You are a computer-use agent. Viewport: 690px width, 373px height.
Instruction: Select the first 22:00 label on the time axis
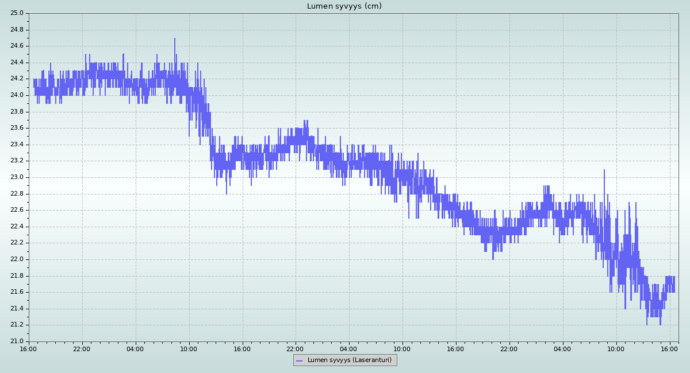pos(82,348)
